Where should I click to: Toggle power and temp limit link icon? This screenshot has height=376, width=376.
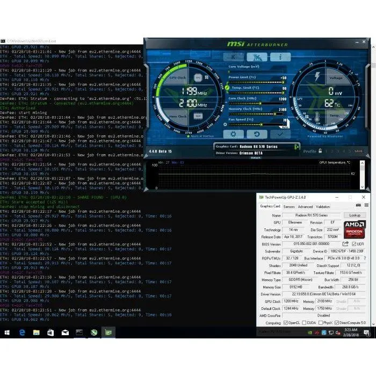coord(227,88)
